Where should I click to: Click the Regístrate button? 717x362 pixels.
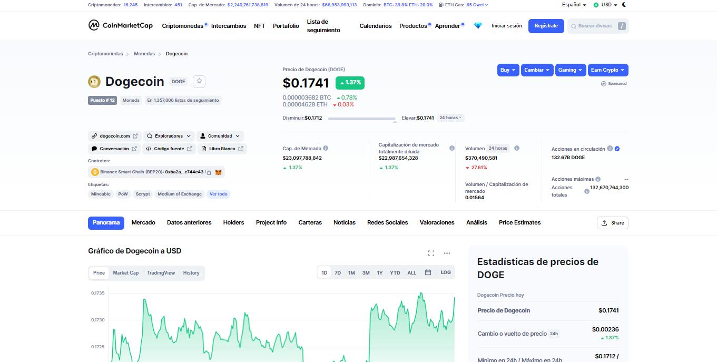pos(546,26)
